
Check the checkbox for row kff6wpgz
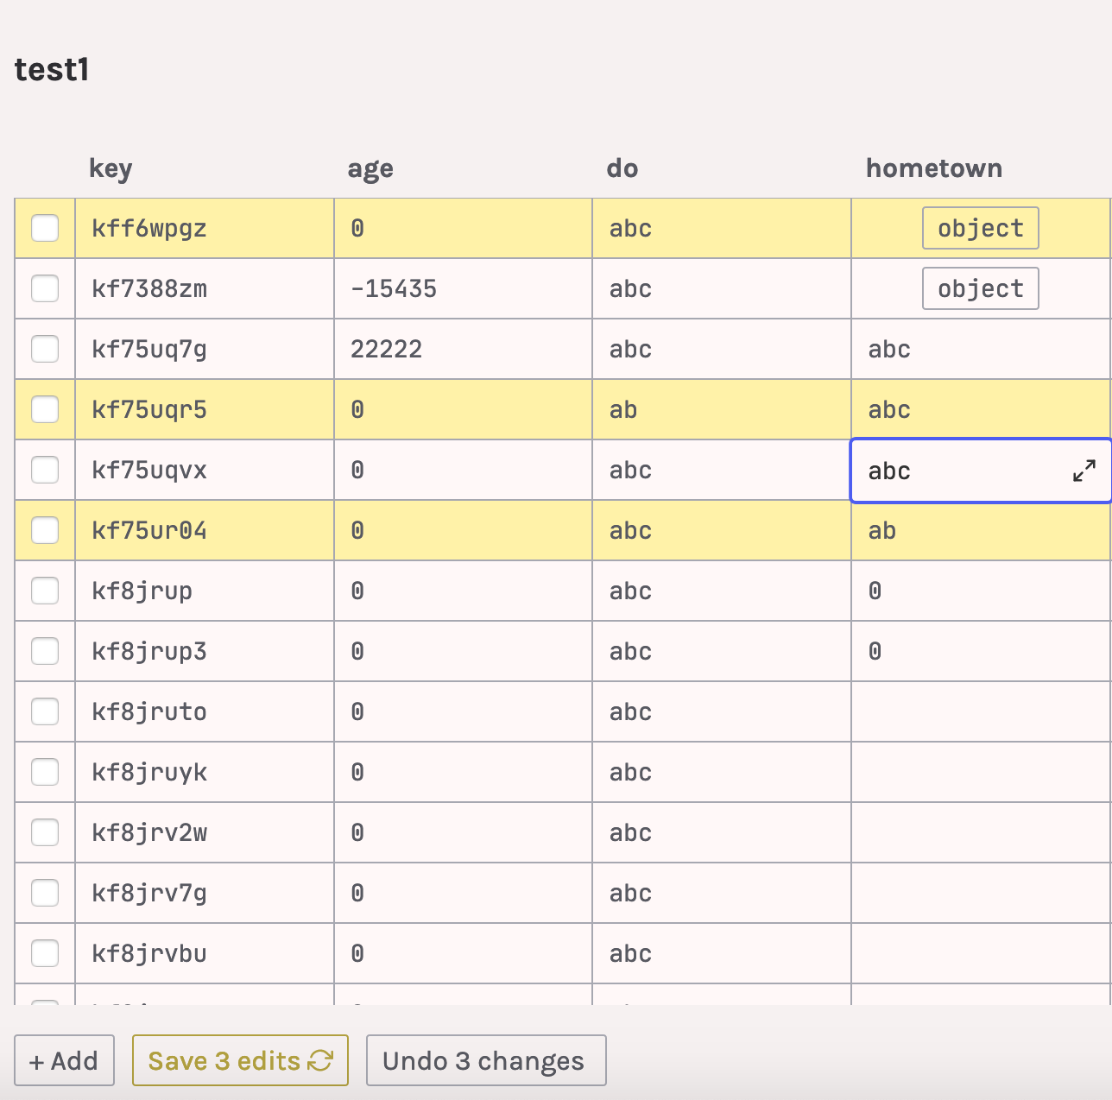[45, 228]
